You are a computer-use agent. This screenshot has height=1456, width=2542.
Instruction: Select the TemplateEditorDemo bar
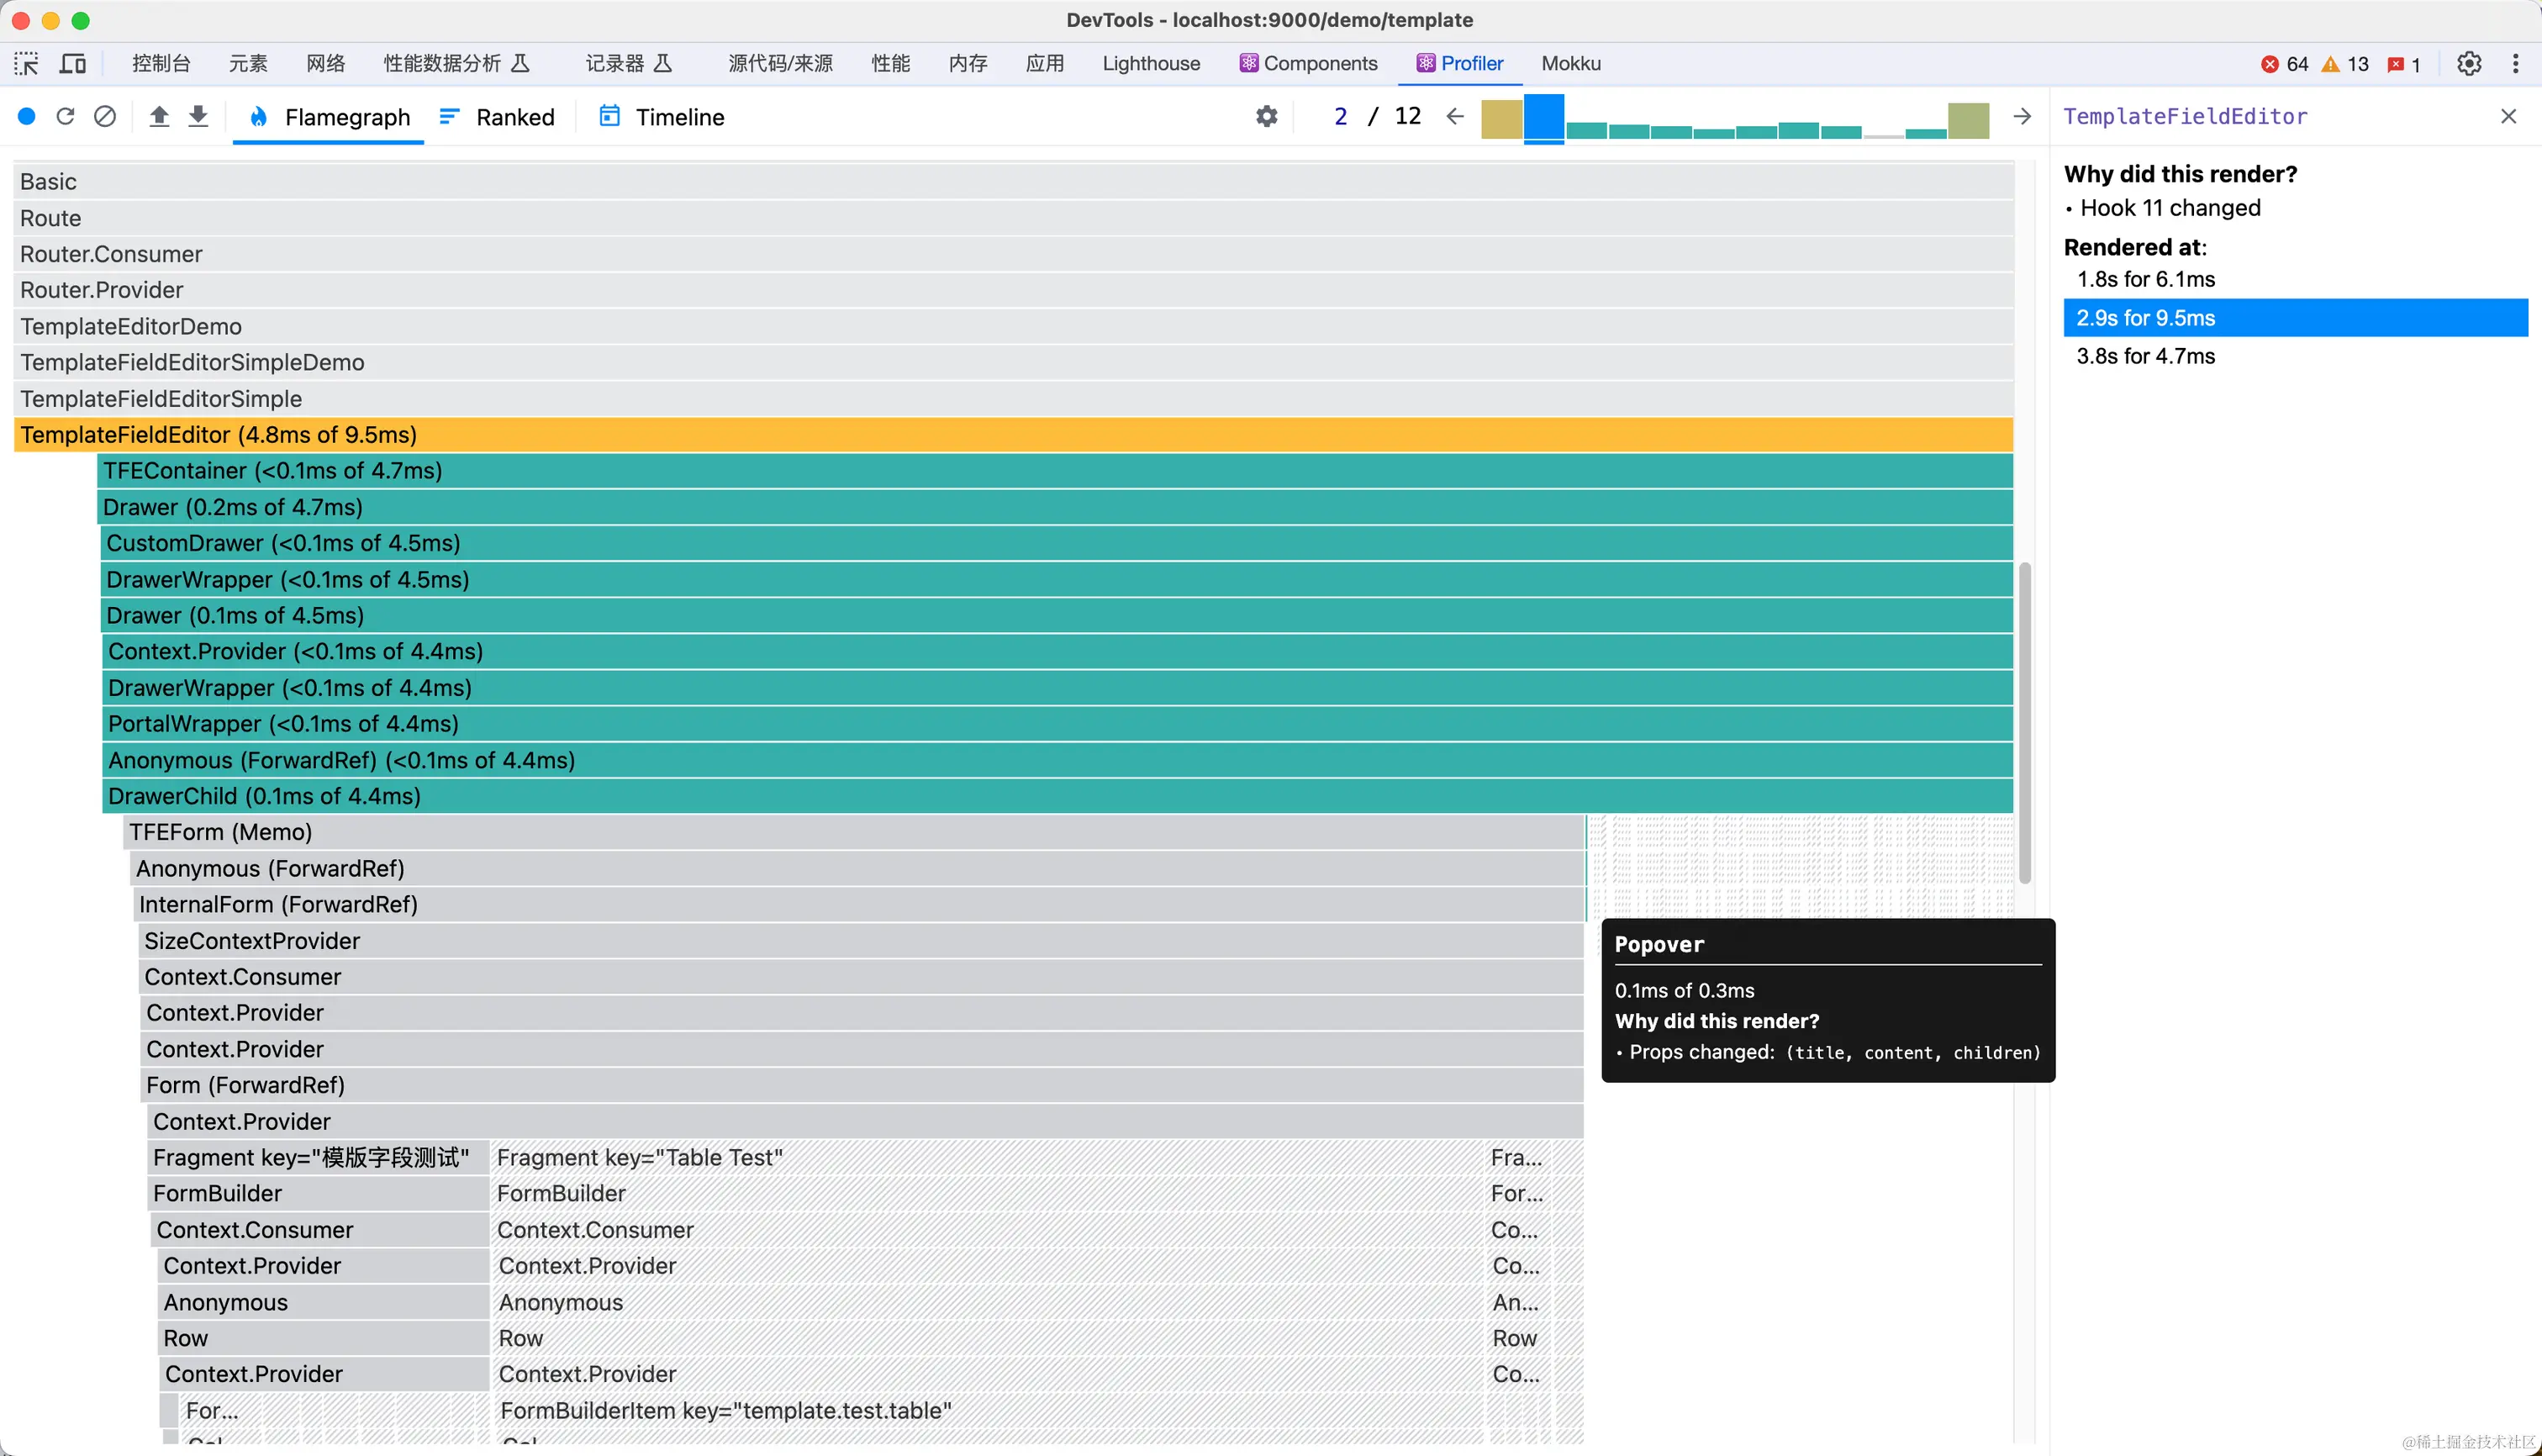[1013, 327]
